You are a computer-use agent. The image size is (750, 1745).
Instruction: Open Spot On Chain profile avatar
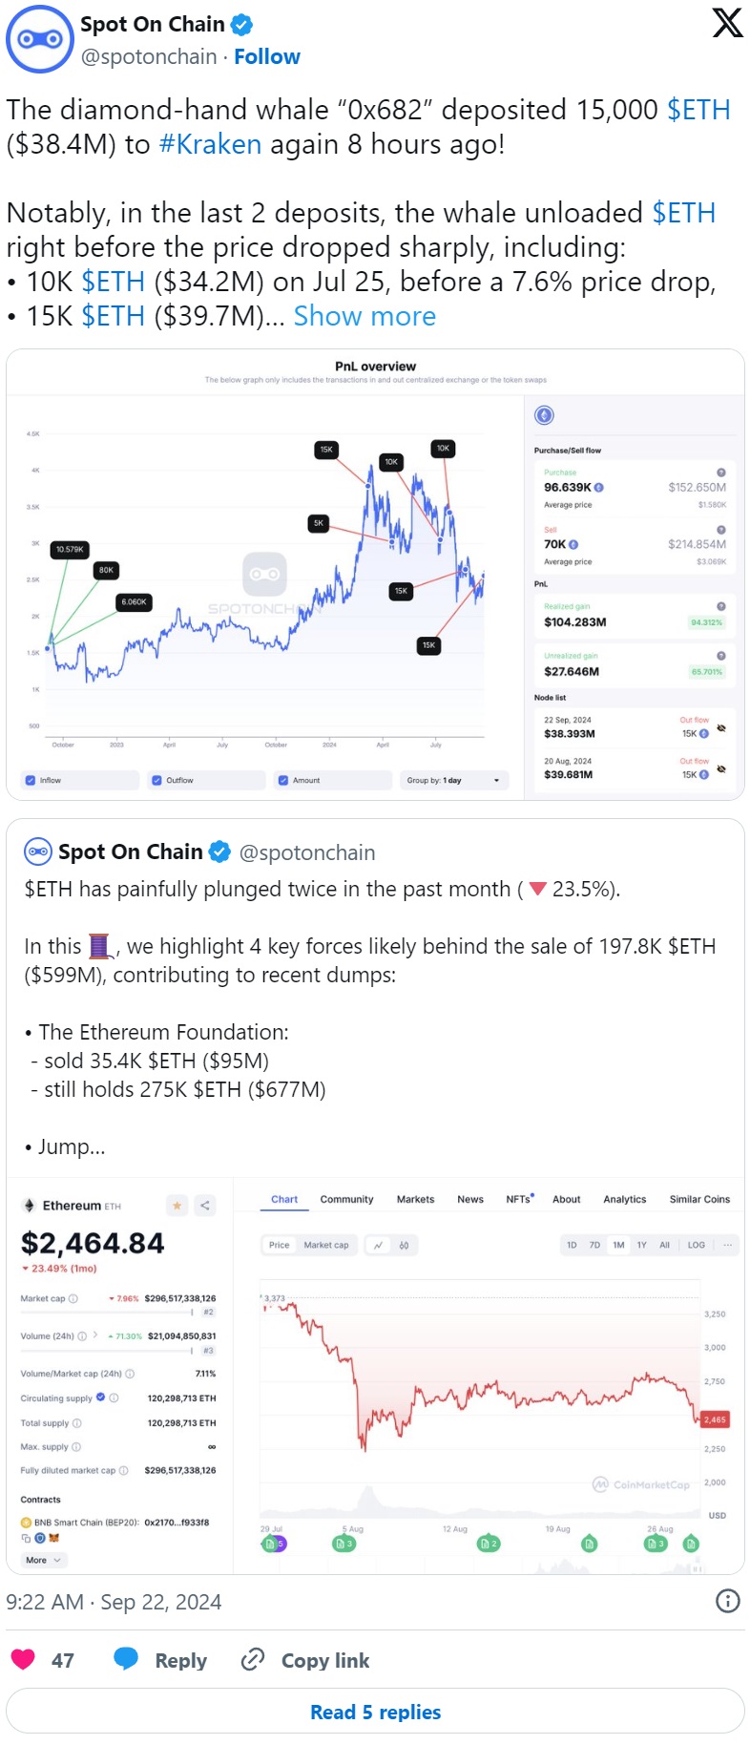[x=39, y=39]
